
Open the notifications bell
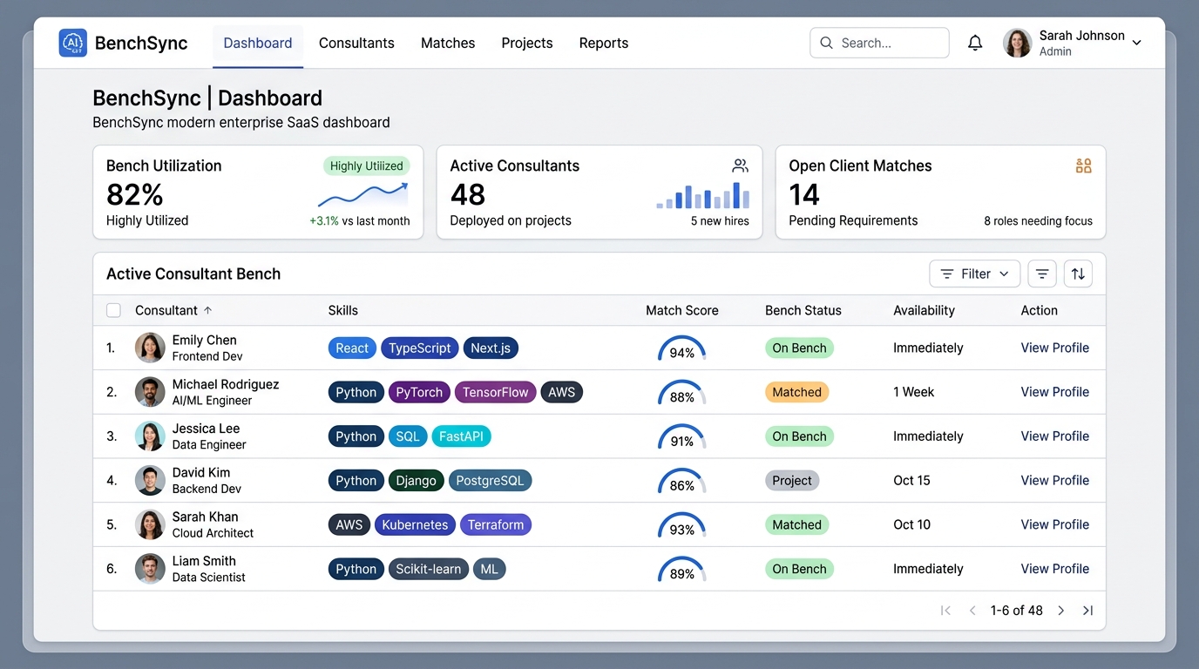975,43
